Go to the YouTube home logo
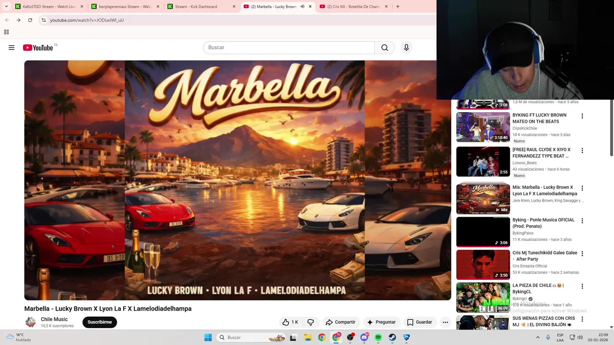Image resolution: width=614 pixels, height=345 pixels. 38,47
